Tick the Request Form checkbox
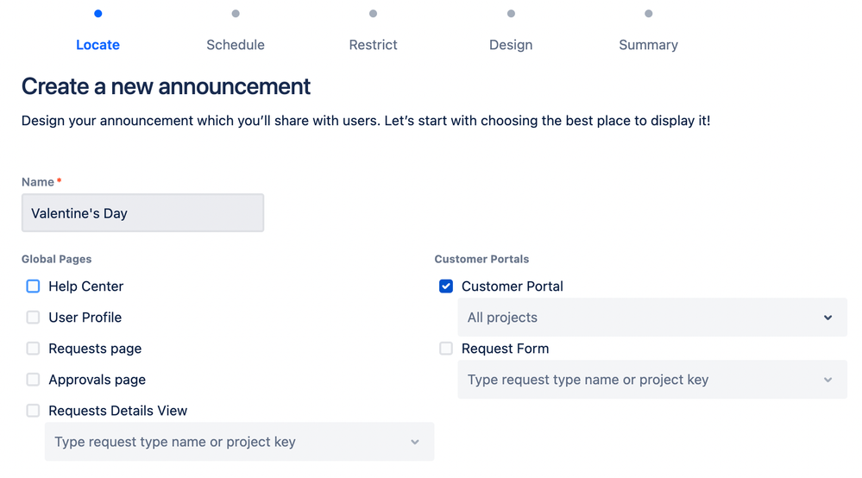Screen dimensions: 862x478 click(x=446, y=349)
